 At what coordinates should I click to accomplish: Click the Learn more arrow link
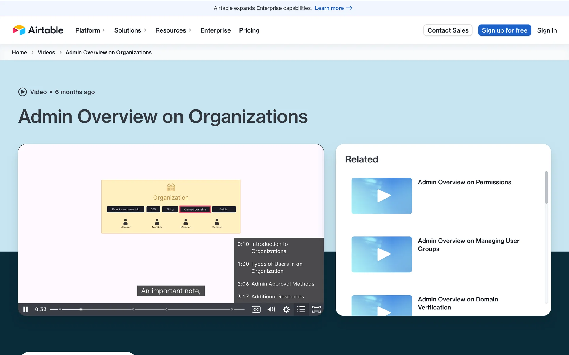[x=333, y=8]
